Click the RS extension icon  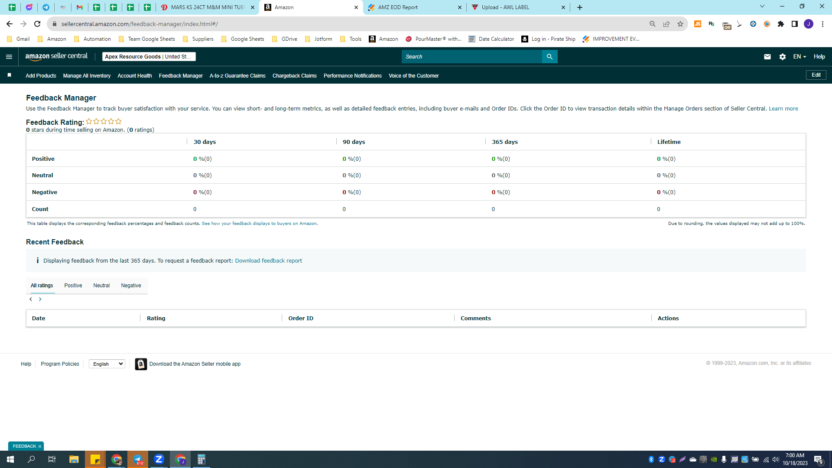click(x=712, y=24)
